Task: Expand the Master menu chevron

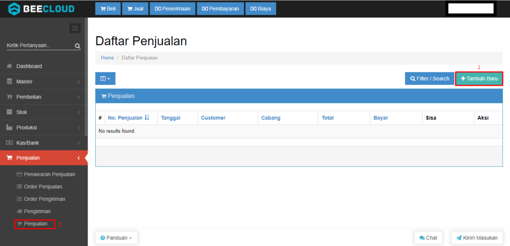Action: [79, 82]
